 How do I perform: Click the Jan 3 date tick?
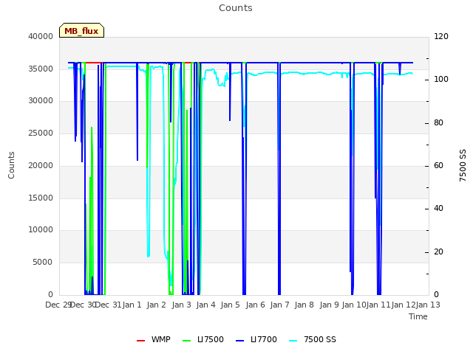[181, 305]
